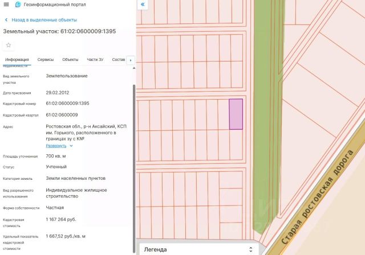365x255 pixels.
Task: Click the "Площадь уточненная" label
Action: coord(21,157)
